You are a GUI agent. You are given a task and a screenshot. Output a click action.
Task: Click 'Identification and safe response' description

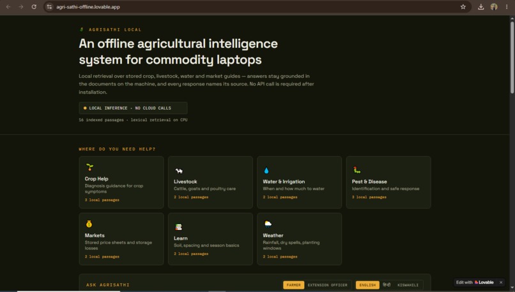point(385,189)
